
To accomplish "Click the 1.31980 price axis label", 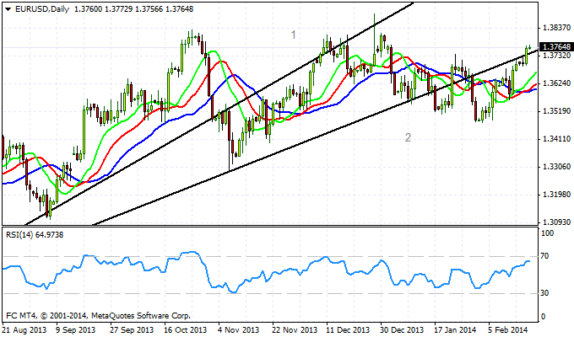I will tap(557, 195).
